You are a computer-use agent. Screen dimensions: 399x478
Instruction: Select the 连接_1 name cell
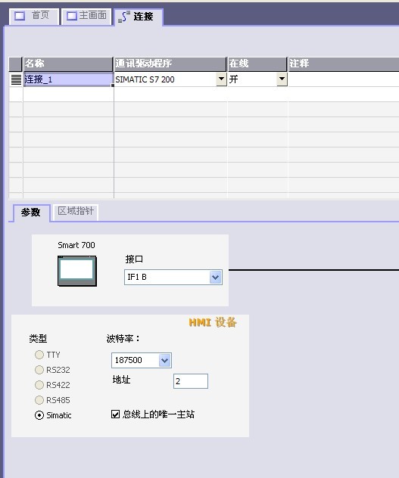point(68,79)
